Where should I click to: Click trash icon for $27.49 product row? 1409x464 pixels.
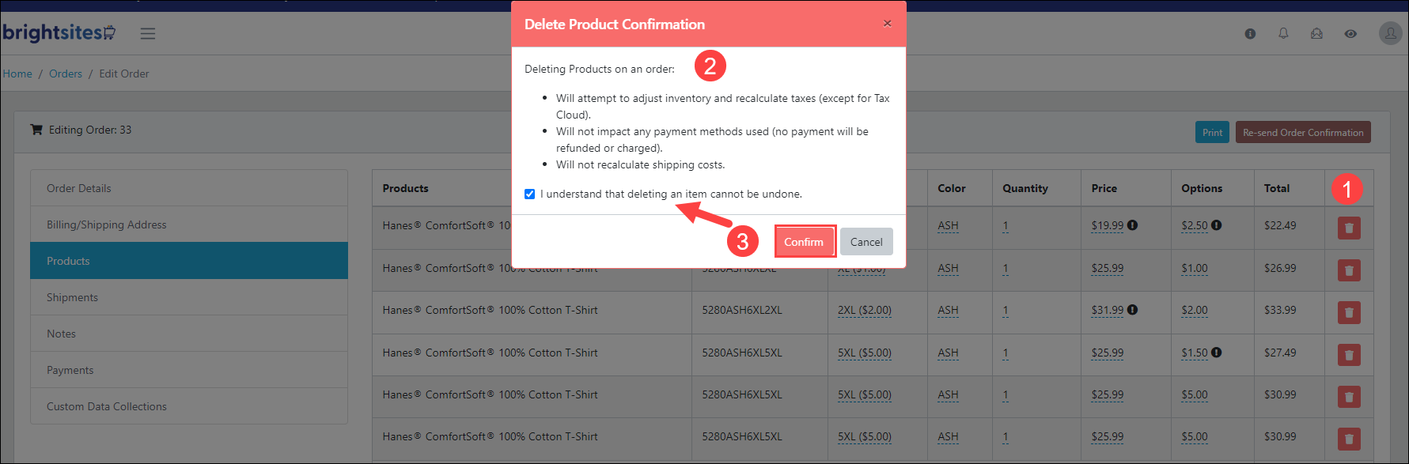[1349, 355]
